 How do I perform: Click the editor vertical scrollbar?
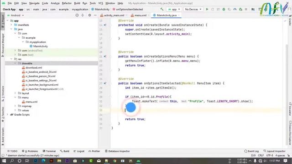click(x=287, y=95)
